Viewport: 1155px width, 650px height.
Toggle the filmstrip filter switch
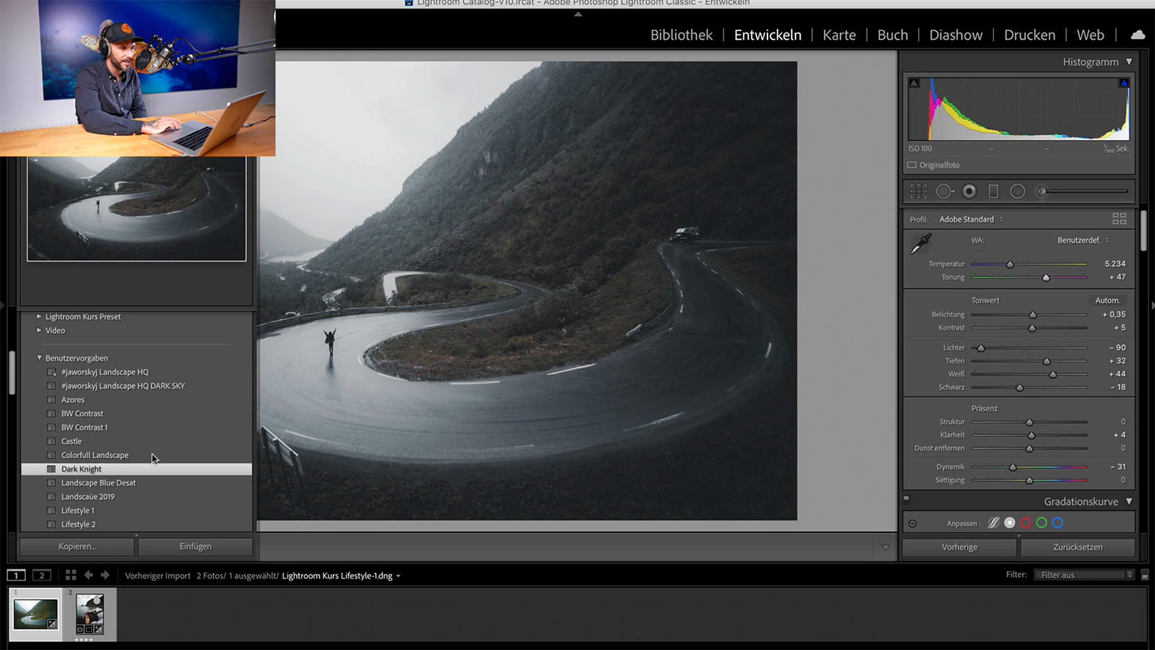(1145, 575)
